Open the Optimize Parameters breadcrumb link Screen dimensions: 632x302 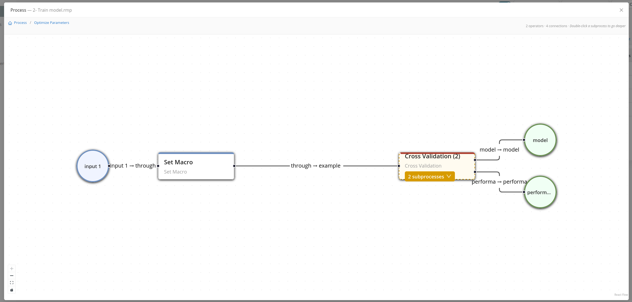51,23
